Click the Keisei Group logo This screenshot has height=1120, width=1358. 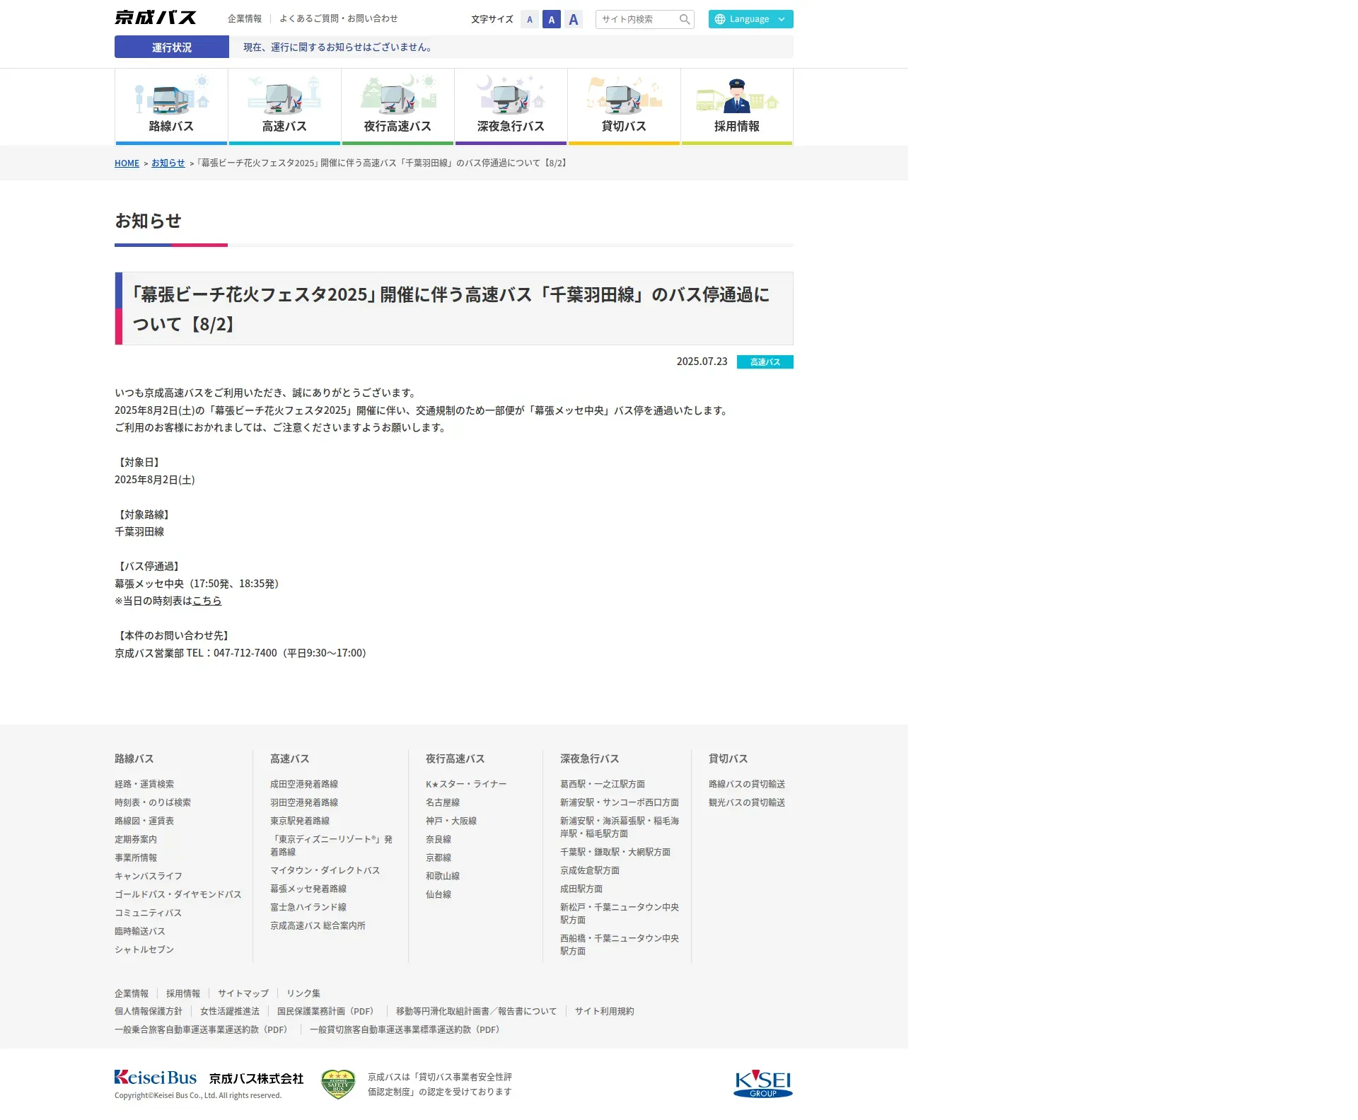pyautogui.click(x=763, y=1084)
